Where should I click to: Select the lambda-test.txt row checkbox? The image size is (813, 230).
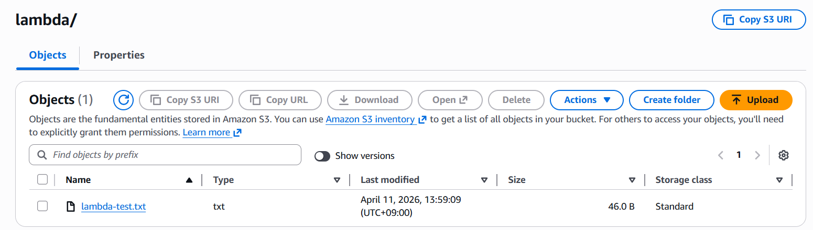pos(42,206)
